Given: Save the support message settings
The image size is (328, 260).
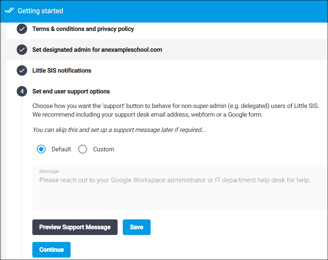Looking at the screenshot, I should coord(137,227).
